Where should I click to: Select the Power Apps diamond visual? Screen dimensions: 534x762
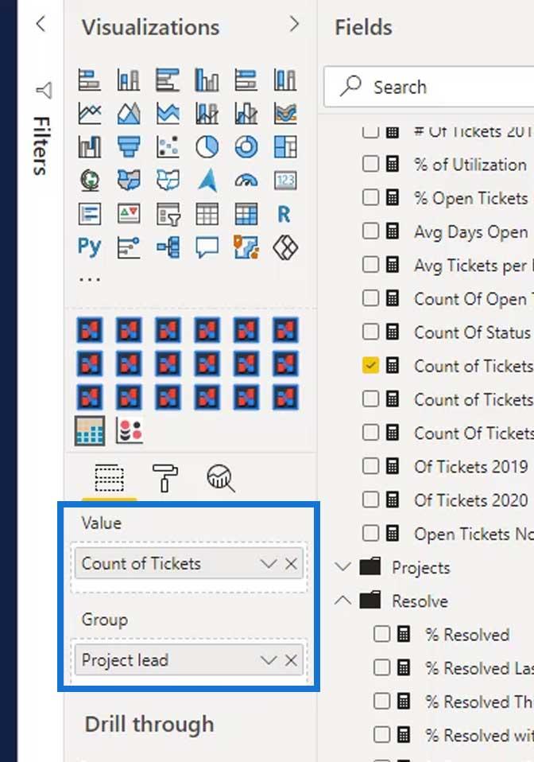click(285, 247)
